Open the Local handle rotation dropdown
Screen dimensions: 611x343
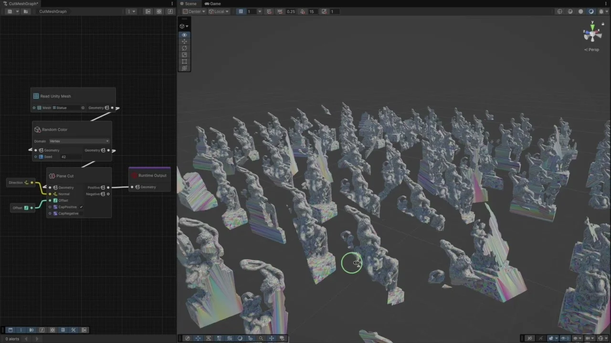click(x=219, y=11)
